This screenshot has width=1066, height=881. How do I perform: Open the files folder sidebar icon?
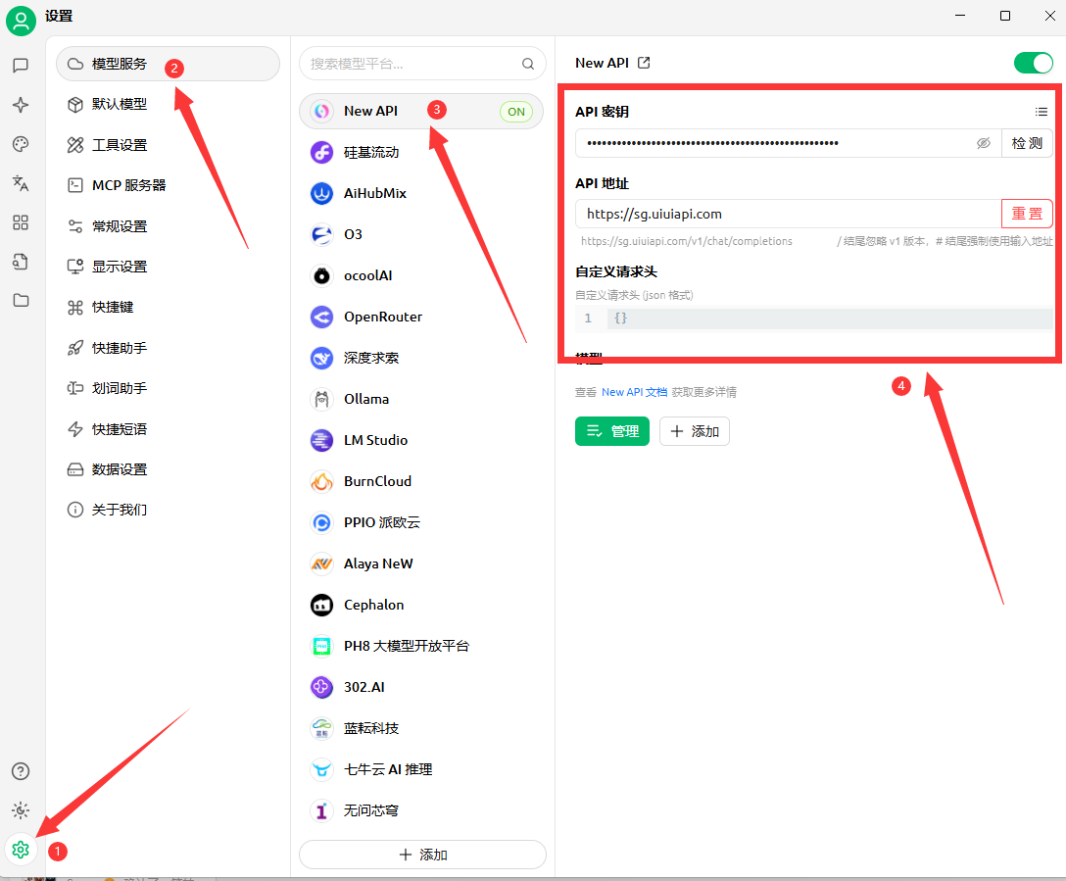coord(22,301)
